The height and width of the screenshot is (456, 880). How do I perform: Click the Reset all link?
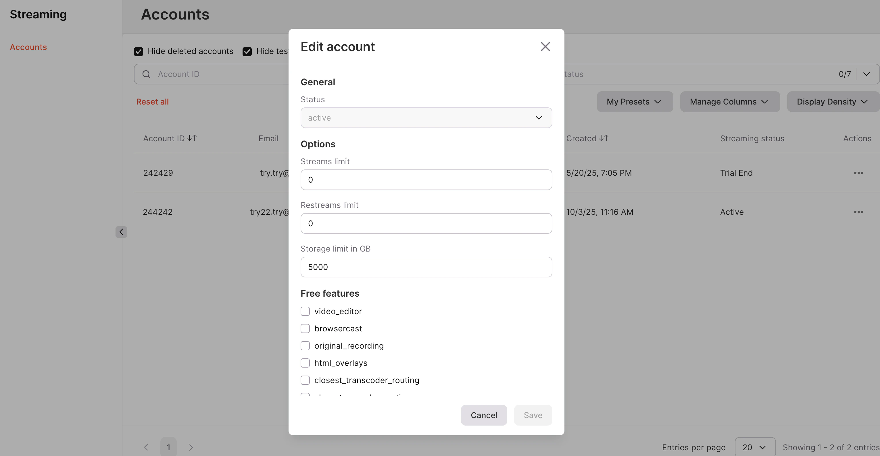[x=152, y=101]
